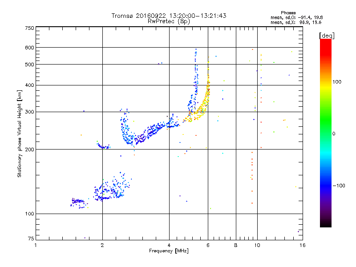Click the x-axis '1' tick label
356x267 pixels.
tap(36, 245)
